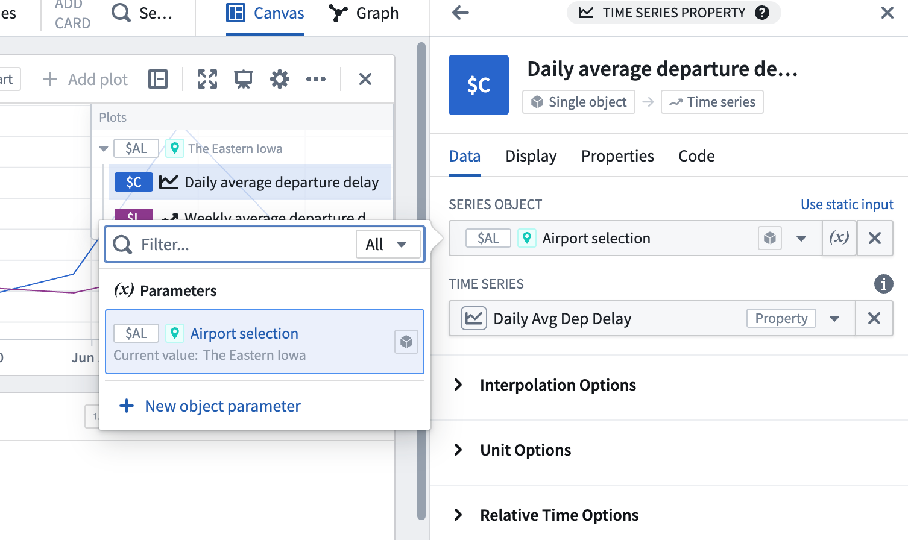The width and height of the screenshot is (908, 540).
Task: Click the back arrow in panel header
Action: click(461, 13)
